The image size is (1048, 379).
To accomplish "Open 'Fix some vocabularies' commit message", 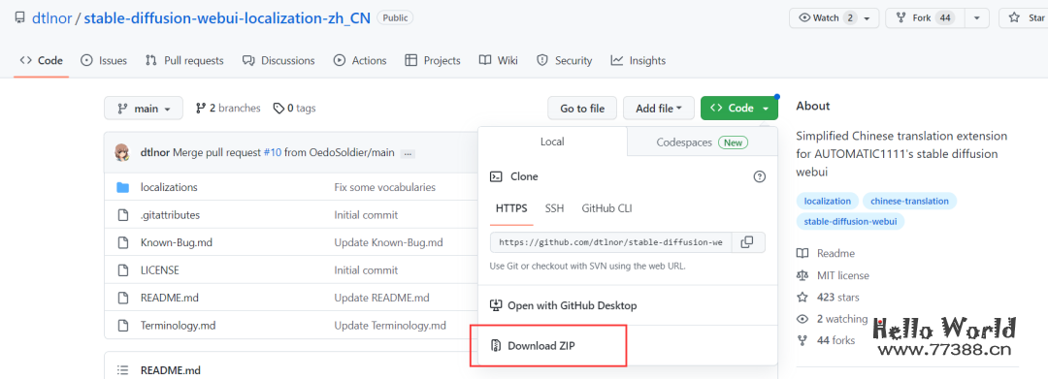I will [385, 187].
